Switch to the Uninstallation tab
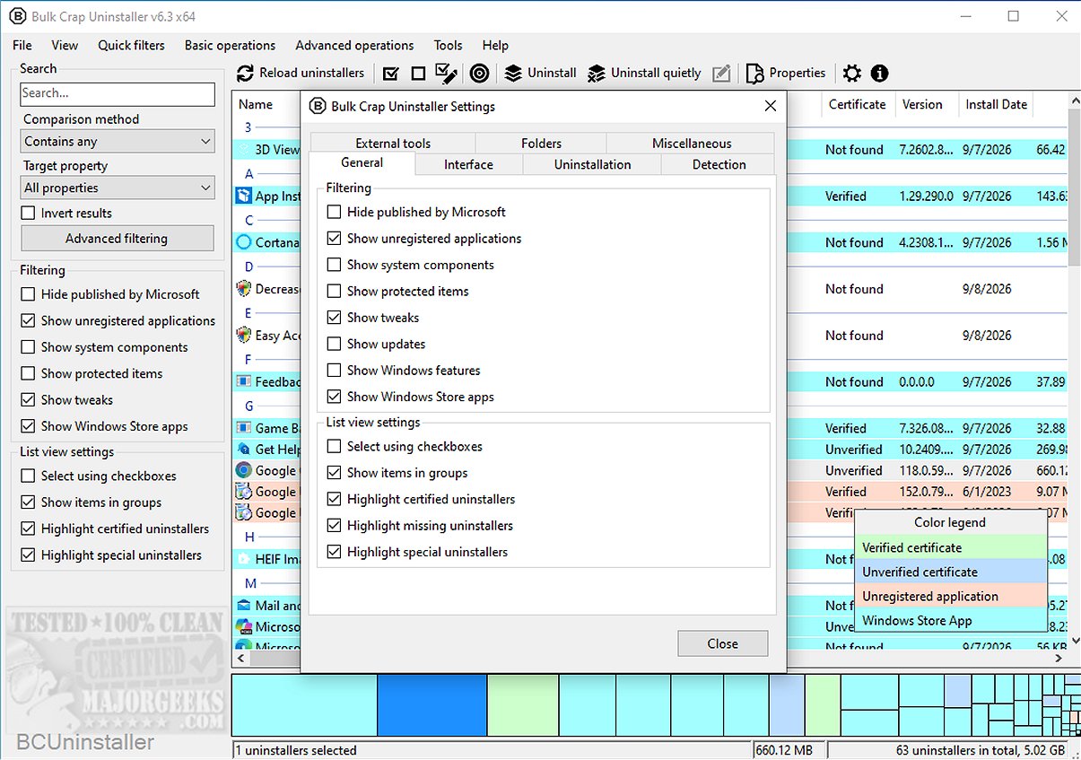 coord(592,164)
